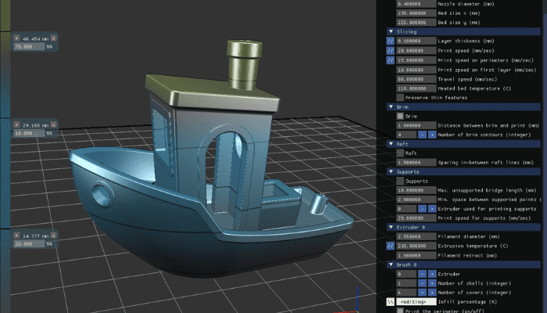Click the Print speed (mm/sec) value field
This screenshot has height=313, width=547.
pos(417,51)
